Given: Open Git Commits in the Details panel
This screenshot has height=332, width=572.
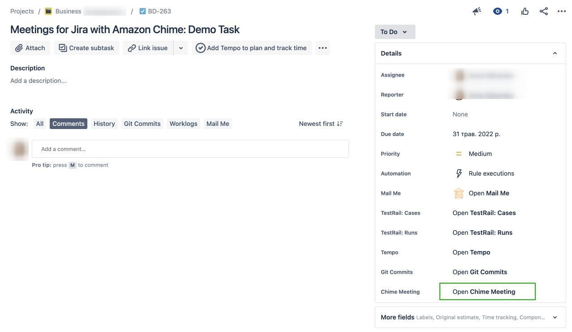Looking at the screenshot, I should point(480,272).
